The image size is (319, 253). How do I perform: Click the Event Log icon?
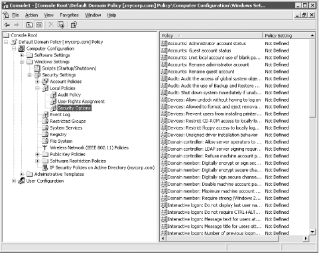(45, 115)
